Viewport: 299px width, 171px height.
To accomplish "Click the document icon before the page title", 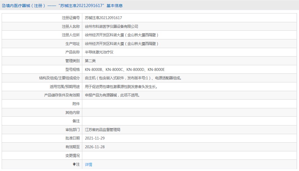I will point(4,6).
